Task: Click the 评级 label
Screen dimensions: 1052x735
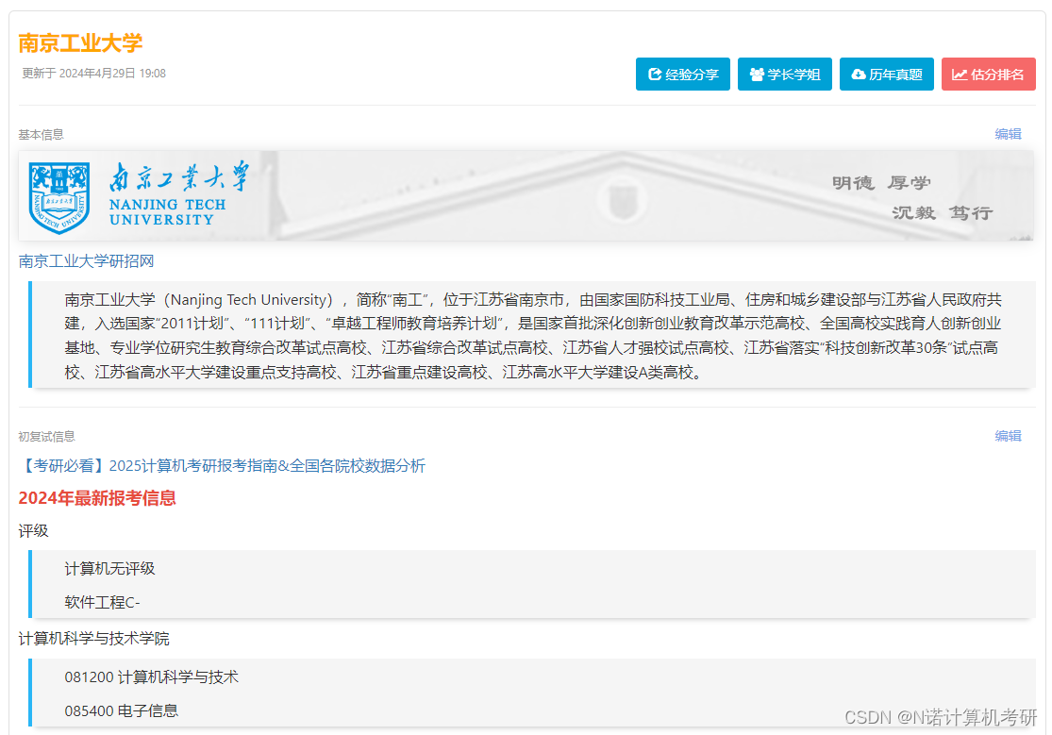Action: pos(34,531)
